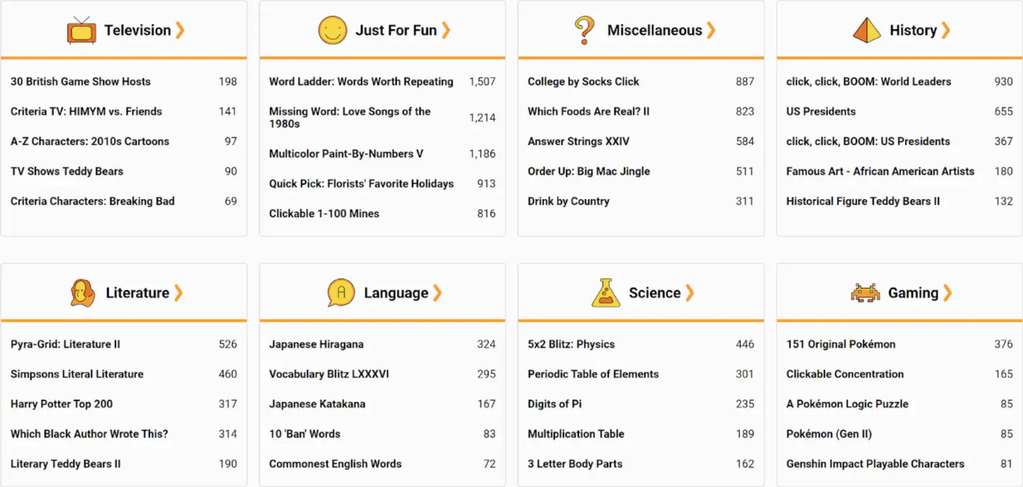Open the Literature category heading

pos(137,293)
